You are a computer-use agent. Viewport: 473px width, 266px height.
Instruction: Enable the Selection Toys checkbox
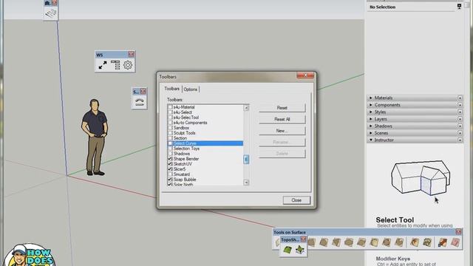[170, 149]
